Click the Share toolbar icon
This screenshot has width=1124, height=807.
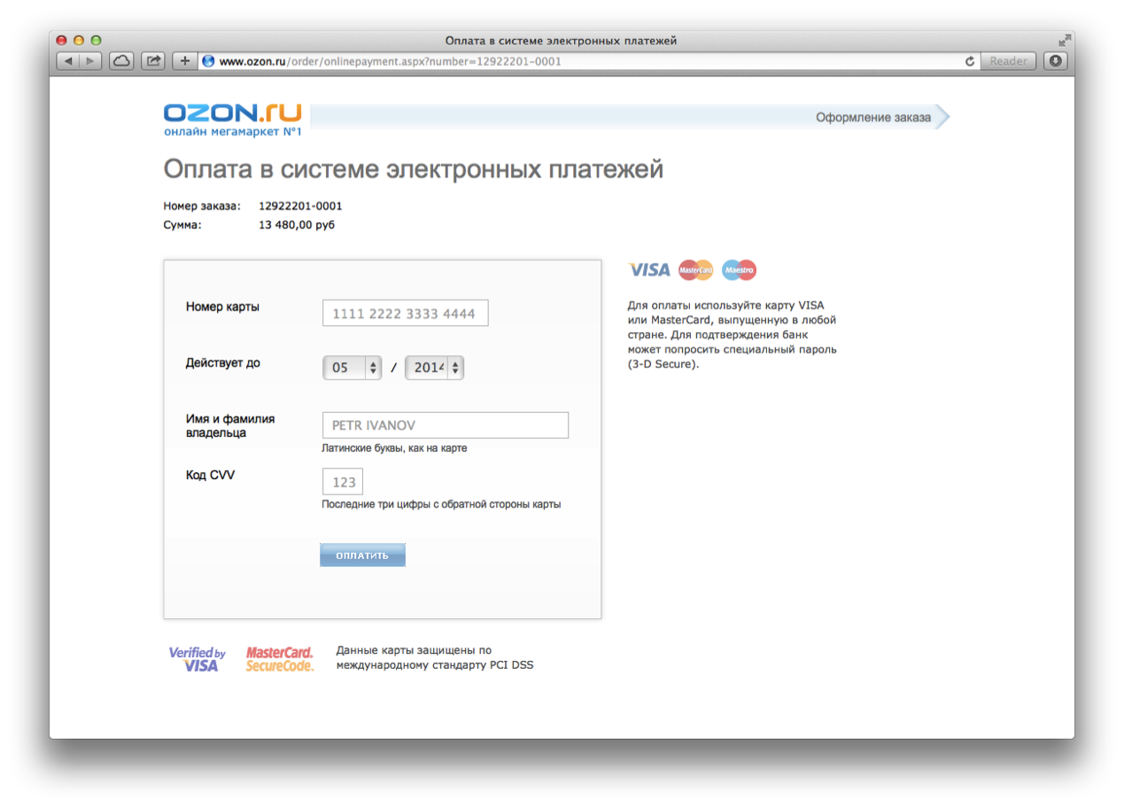153,61
